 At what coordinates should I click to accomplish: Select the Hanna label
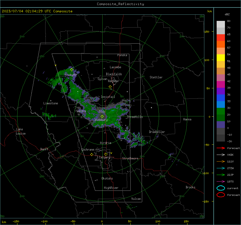tap(187, 119)
